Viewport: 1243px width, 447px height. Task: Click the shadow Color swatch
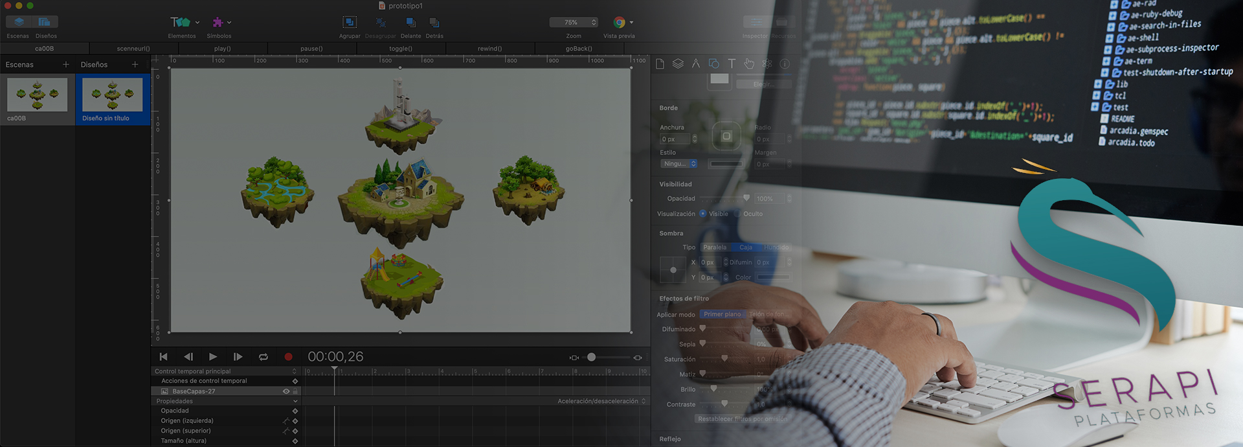tap(774, 277)
